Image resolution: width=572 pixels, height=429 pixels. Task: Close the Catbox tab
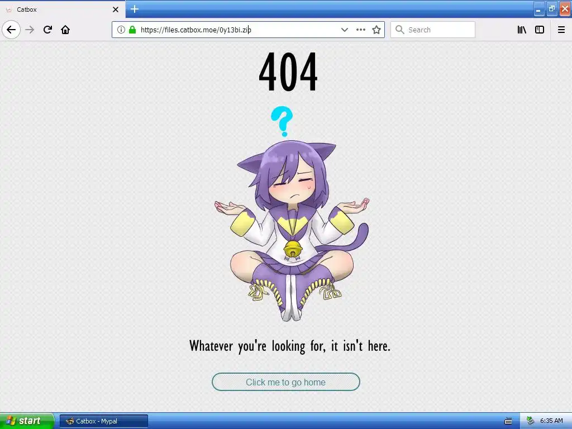(115, 9)
